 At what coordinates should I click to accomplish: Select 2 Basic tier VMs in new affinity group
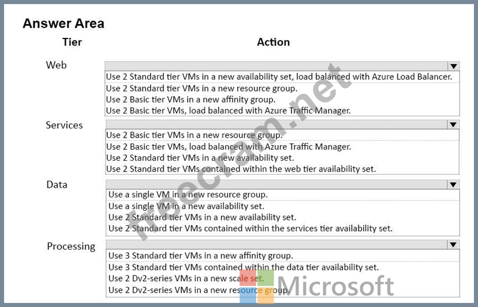[191, 99]
